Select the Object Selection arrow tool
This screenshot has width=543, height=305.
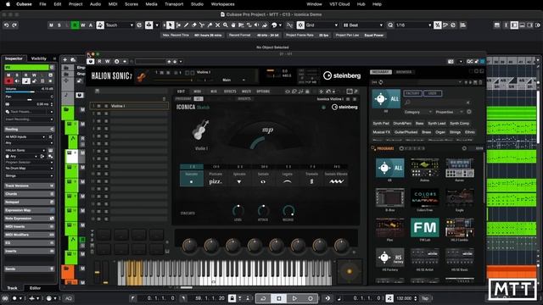170,25
